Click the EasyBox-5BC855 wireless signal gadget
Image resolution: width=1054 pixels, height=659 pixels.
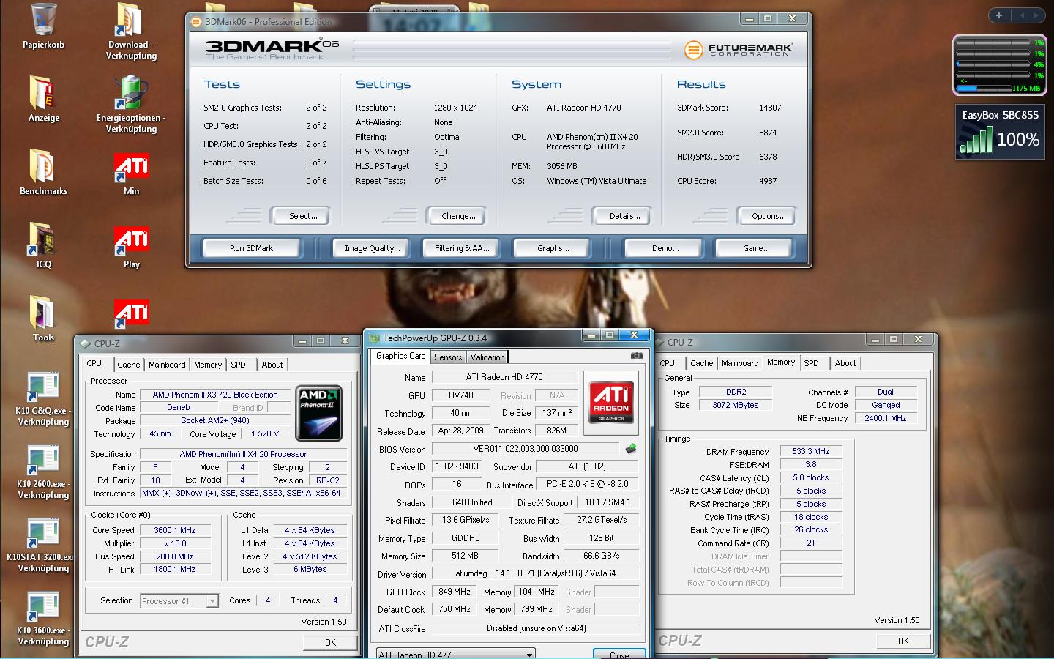pyautogui.click(x=1000, y=132)
